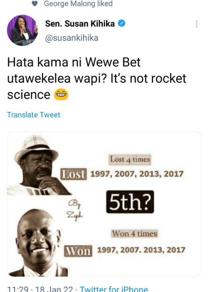Image resolution: width=208 pixels, height=292 pixels.
Task: Open the @susankihika handle
Action: click(x=72, y=38)
